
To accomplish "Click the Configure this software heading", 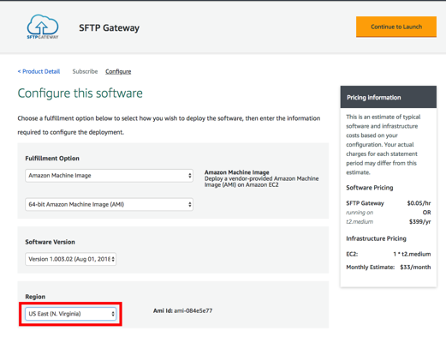I will pyautogui.click(x=80, y=93).
